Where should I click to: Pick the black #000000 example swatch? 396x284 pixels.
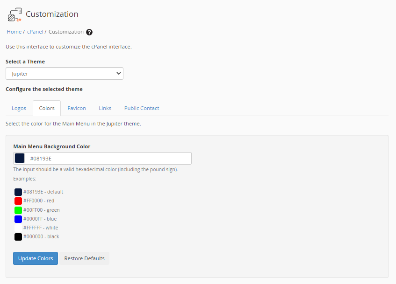pos(18,237)
